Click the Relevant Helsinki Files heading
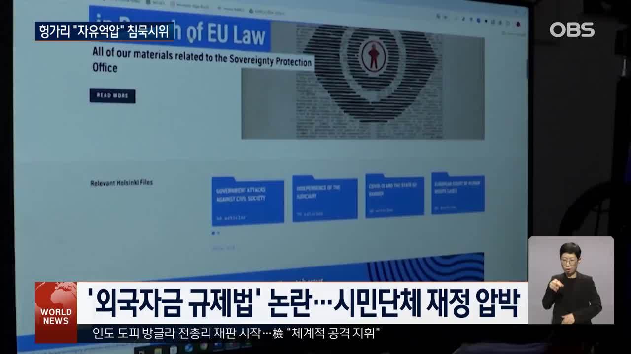This screenshot has height=354, width=631. pos(121,183)
